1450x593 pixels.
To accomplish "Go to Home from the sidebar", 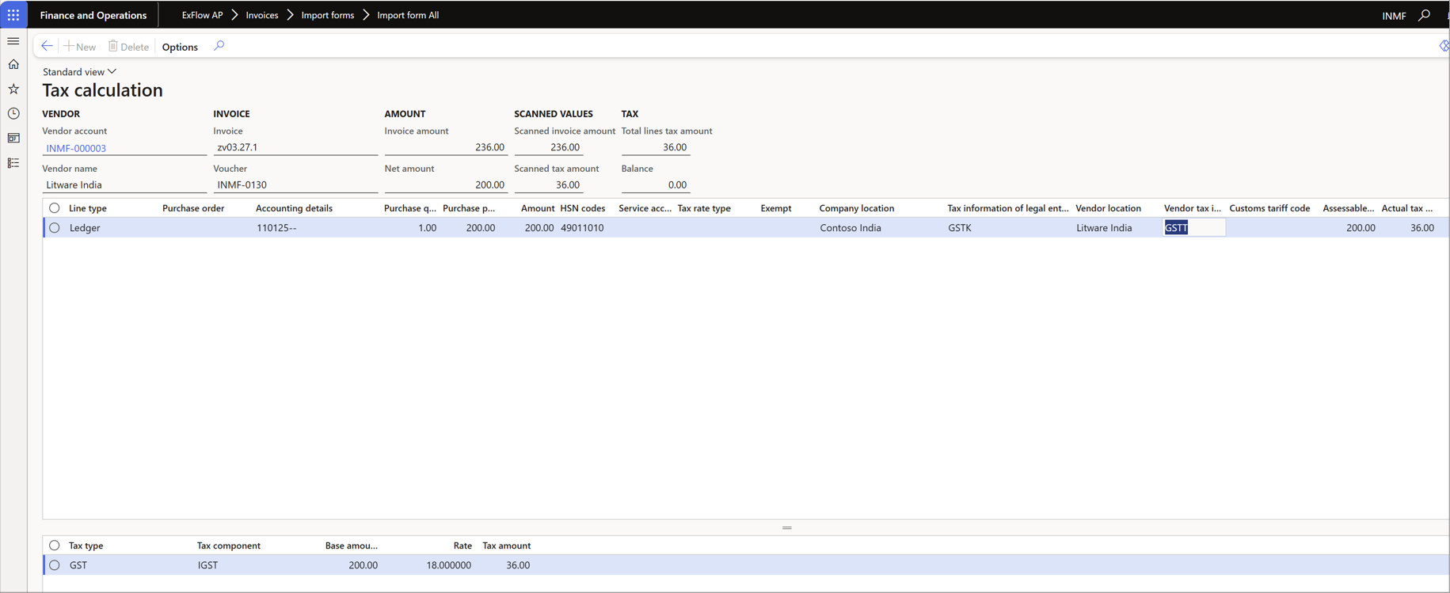I will coord(13,65).
